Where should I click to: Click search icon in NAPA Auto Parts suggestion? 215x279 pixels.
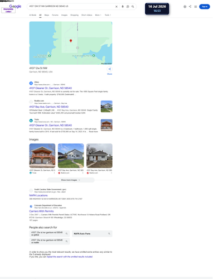pyautogui.click(x=109, y=234)
